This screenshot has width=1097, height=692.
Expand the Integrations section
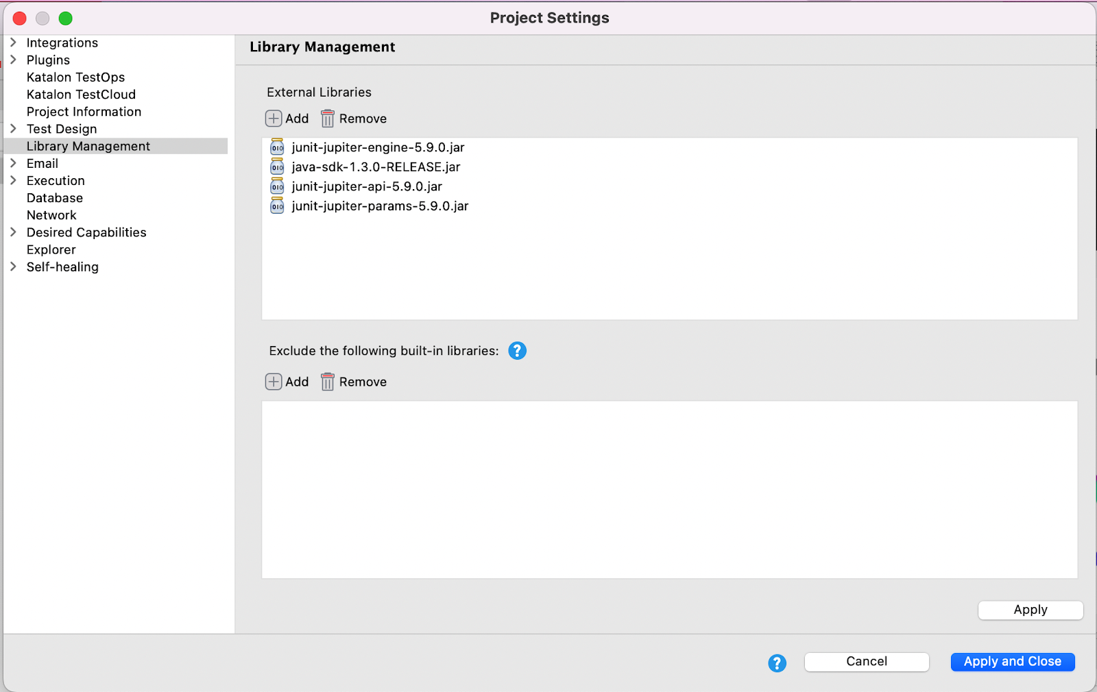(x=13, y=42)
